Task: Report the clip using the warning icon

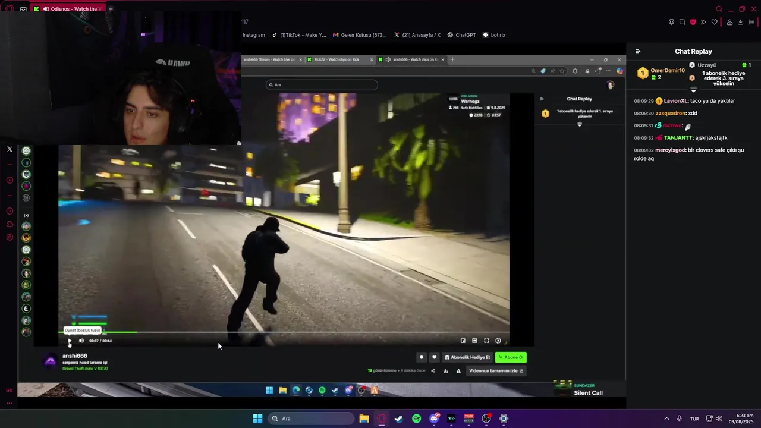Action: (458, 371)
